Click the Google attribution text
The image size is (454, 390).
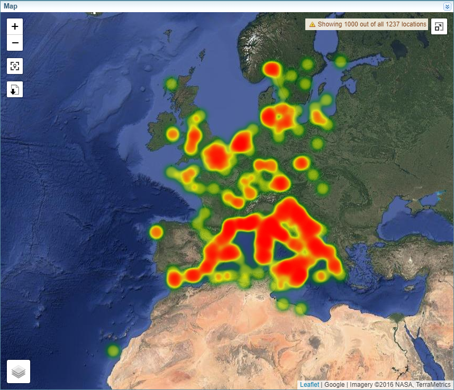click(334, 385)
